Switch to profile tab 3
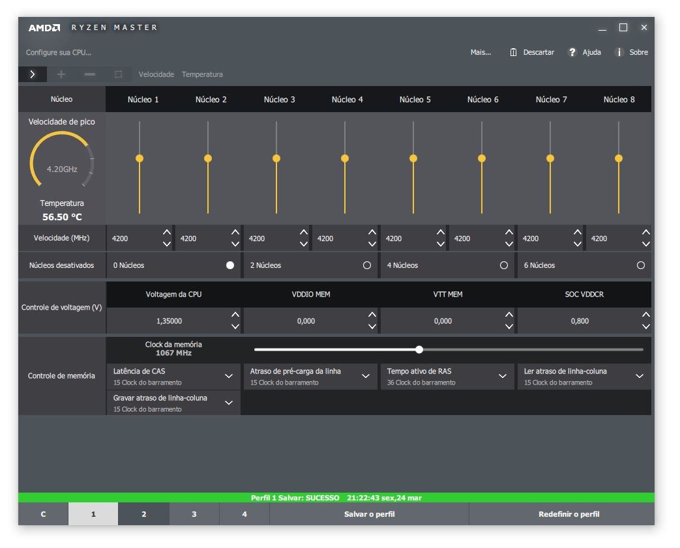The width and height of the screenshot is (680, 548). pos(194,514)
